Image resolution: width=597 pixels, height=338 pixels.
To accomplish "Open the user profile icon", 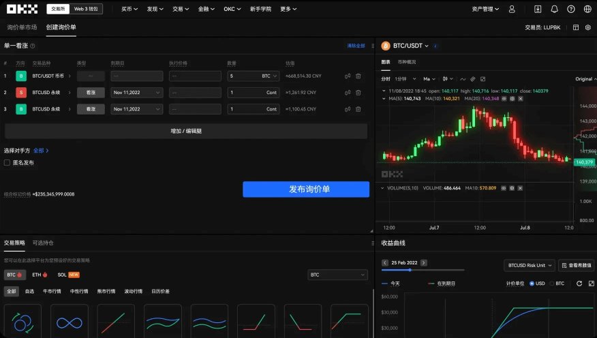I will pos(512,10).
